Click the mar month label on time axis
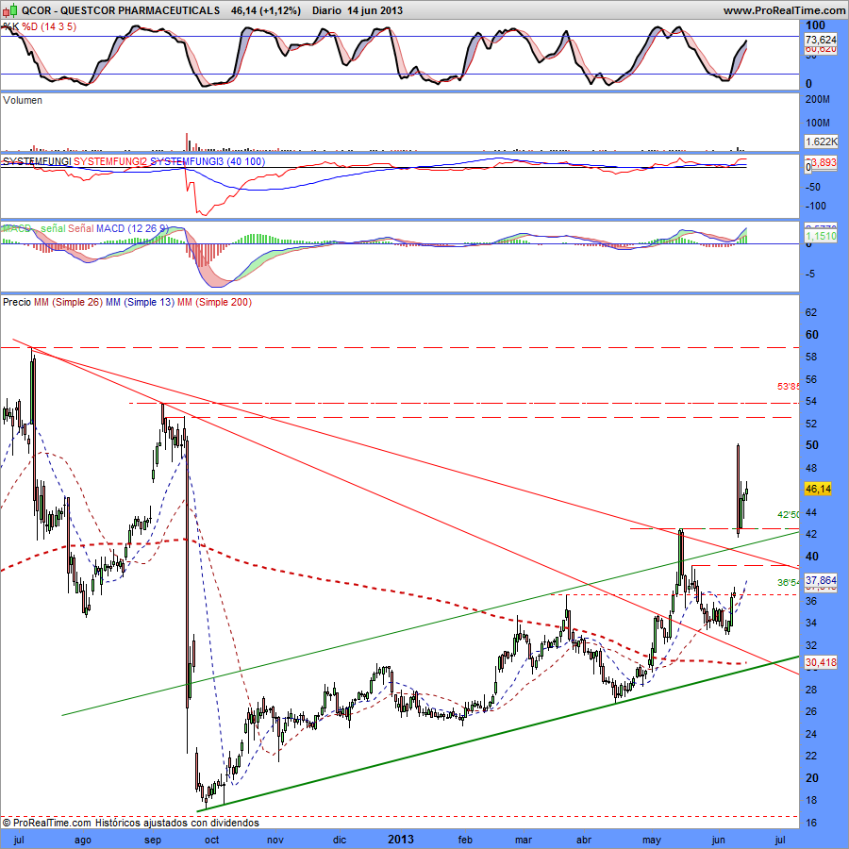 click(523, 840)
